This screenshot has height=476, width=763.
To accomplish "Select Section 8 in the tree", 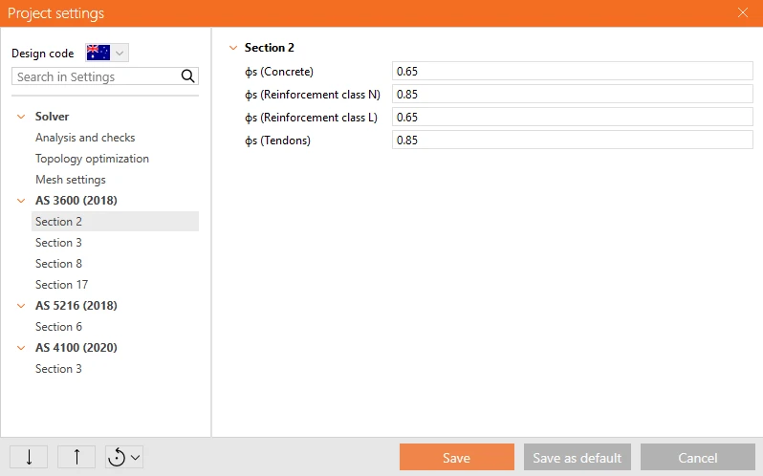I will pos(58,263).
